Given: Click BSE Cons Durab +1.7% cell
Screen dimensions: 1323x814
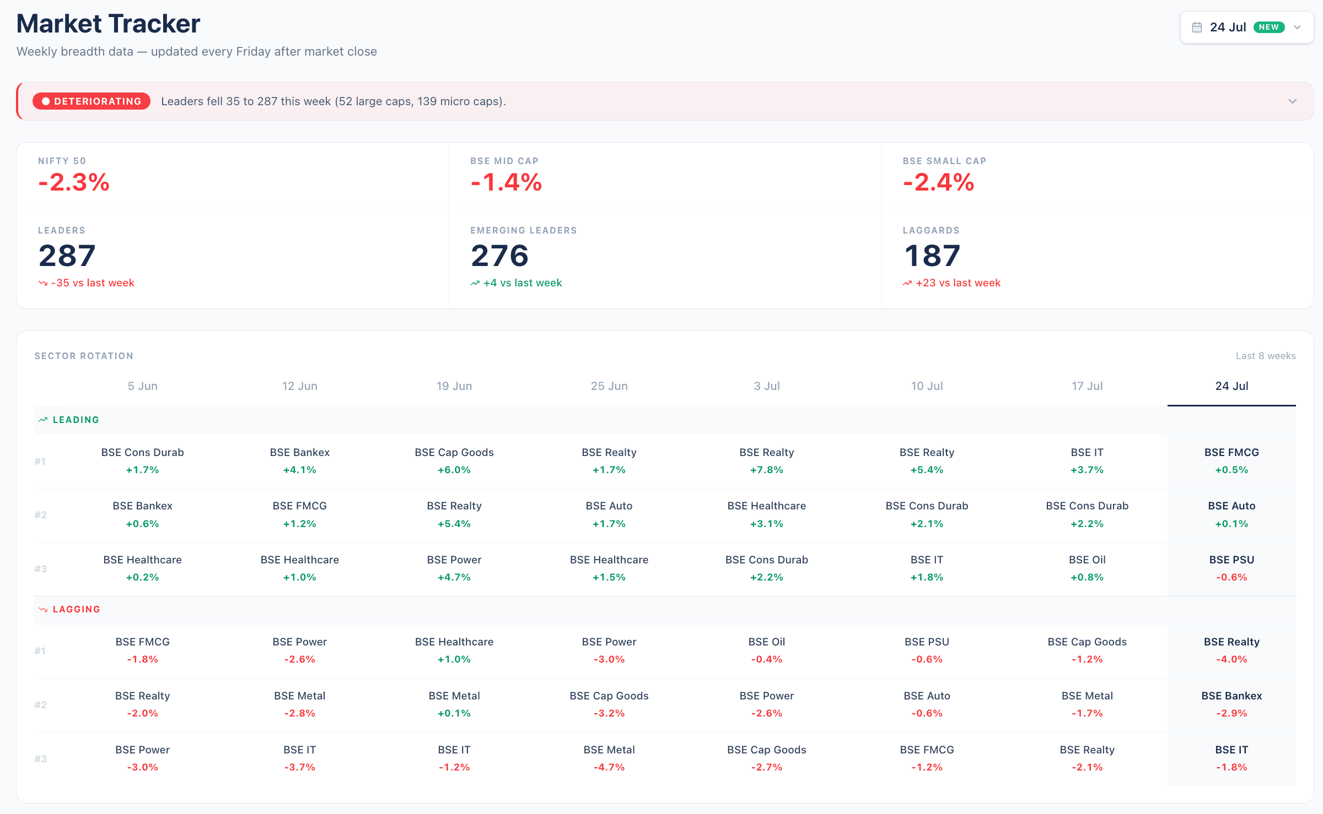Looking at the screenshot, I should (x=143, y=461).
